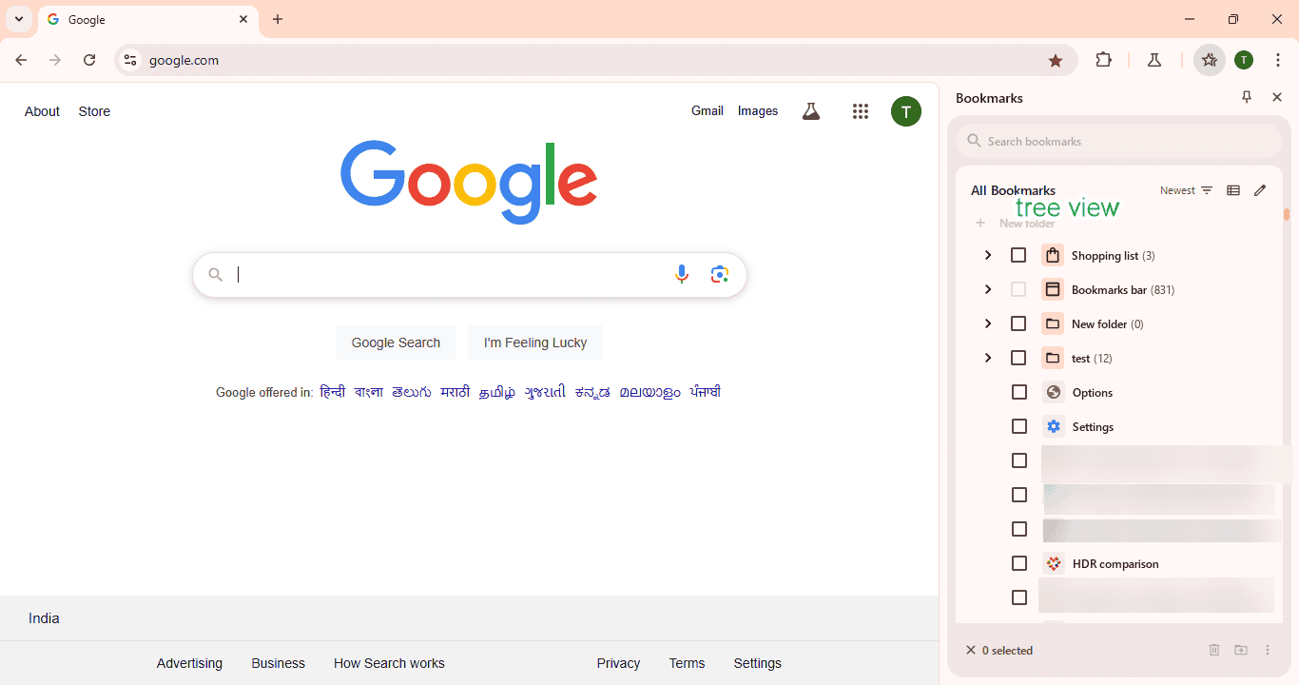Image resolution: width=1299 pixels, height=685 pixels.
Task: Pin the Bookmarks side panel
Action: [1247, 97]
